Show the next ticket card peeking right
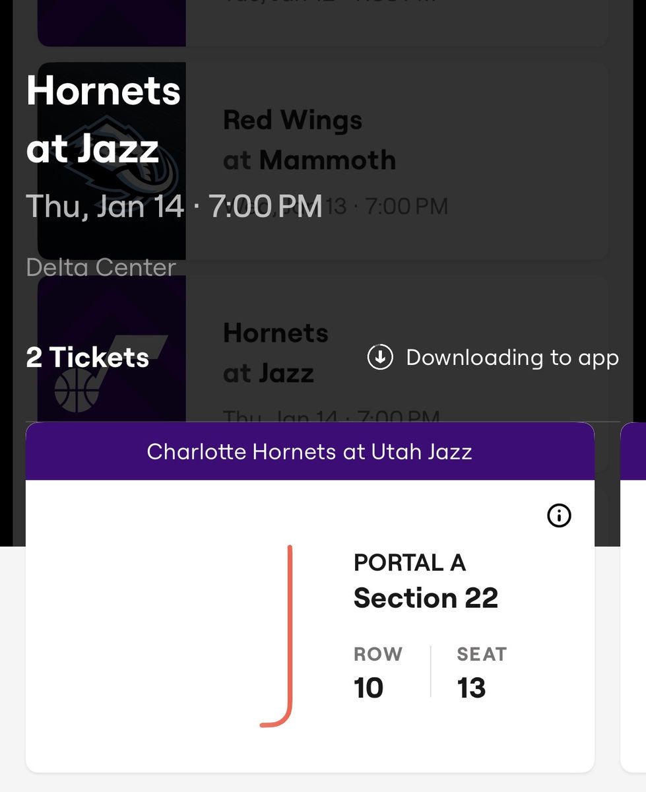 [x=633, y=597]
